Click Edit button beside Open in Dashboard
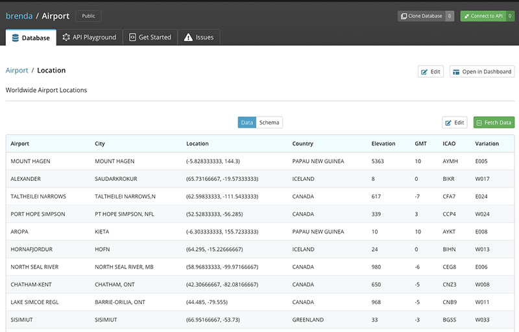 [431, 71]
